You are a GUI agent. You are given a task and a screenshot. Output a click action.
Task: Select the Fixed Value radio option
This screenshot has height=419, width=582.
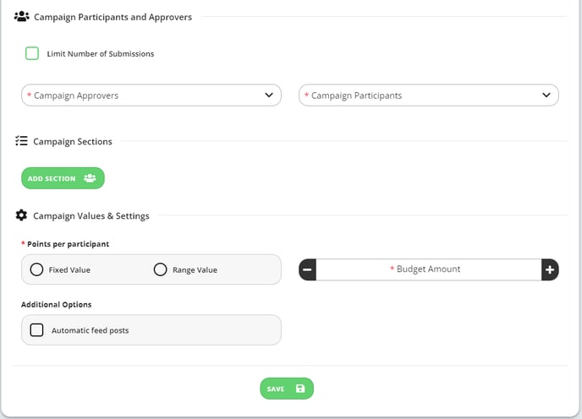(x=36, y=269)
